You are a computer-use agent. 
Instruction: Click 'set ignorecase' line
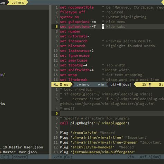click(x=75, y=56)
